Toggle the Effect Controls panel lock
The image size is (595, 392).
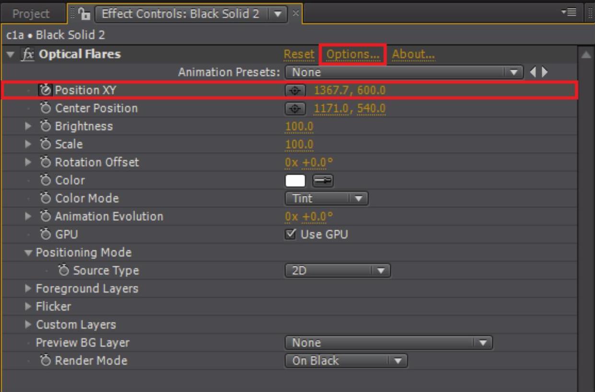(84, 14)
